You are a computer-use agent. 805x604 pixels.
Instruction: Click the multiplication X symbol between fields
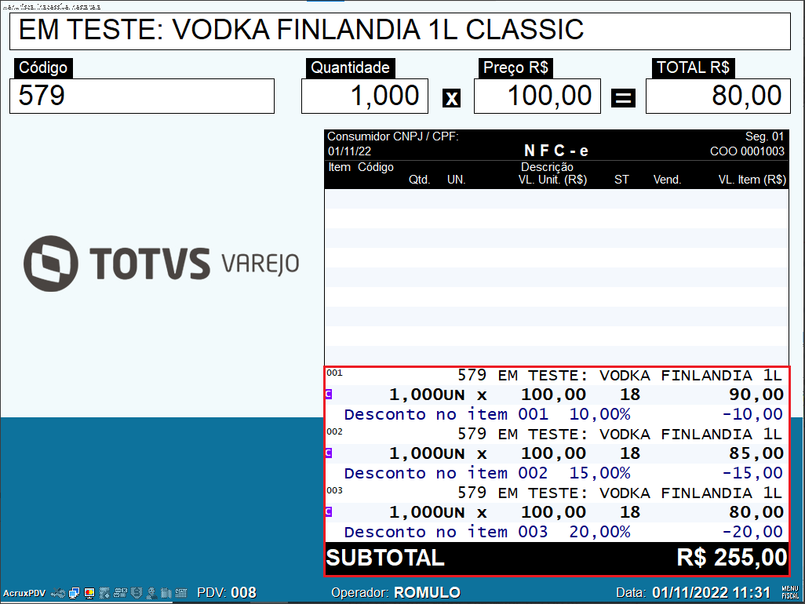tap(451, 97)
